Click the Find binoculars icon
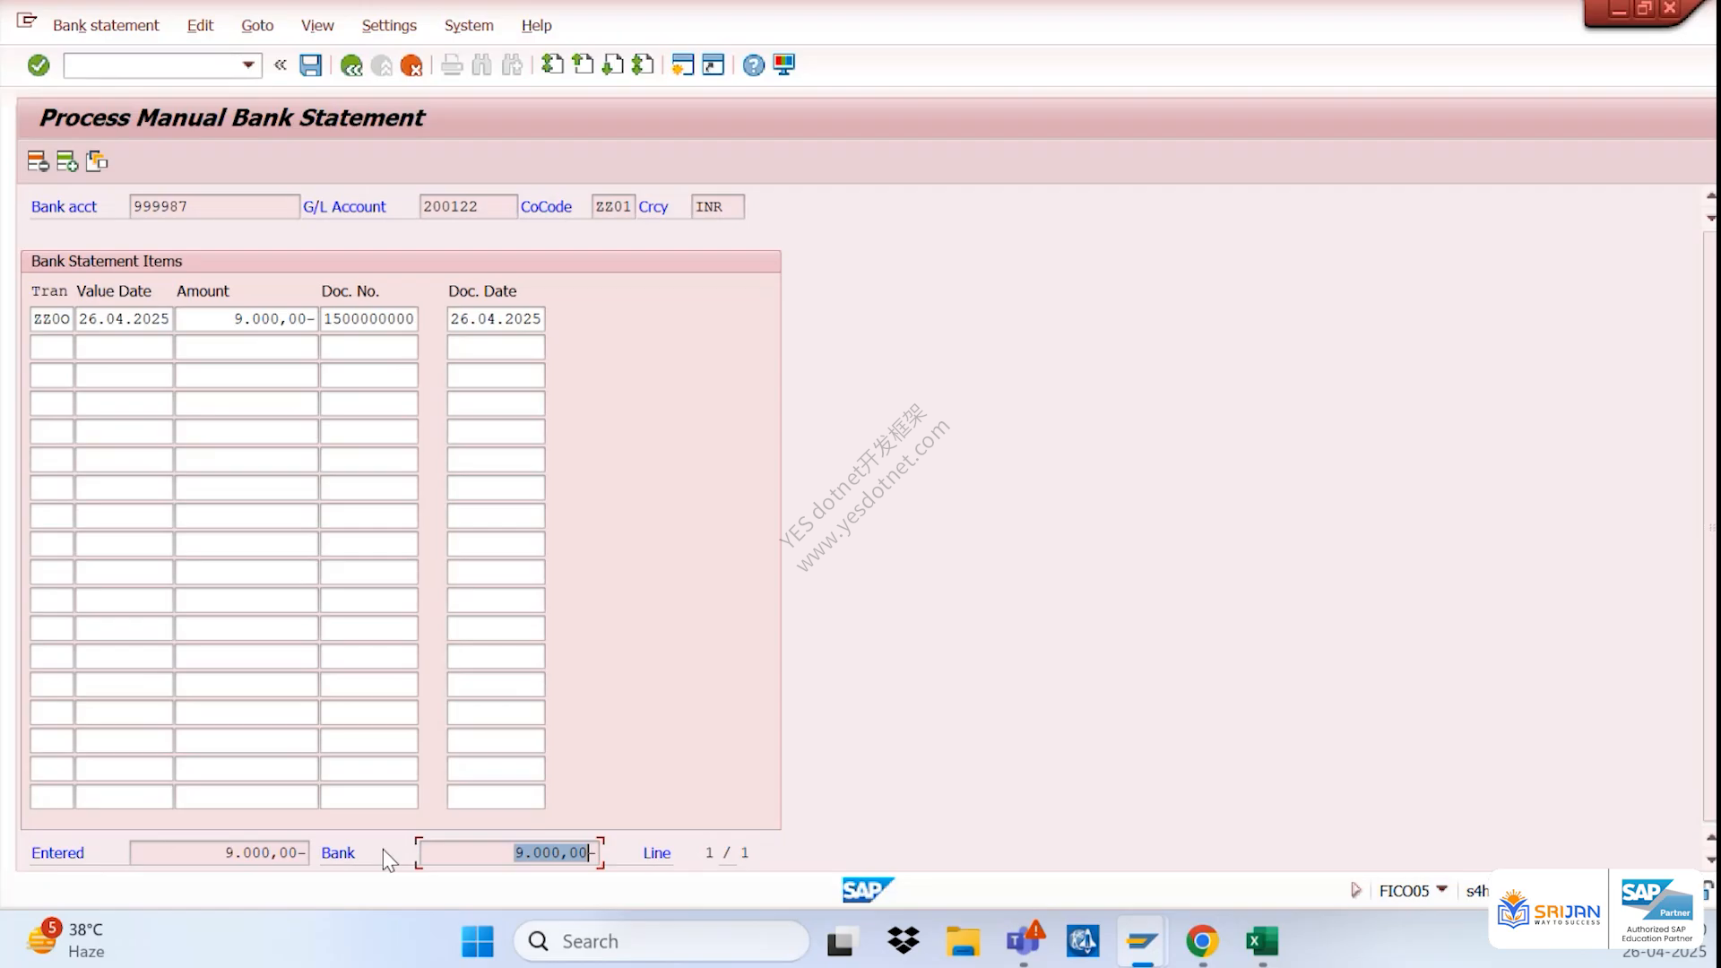This screenshot has height=968, width=1721. point(481,65)
